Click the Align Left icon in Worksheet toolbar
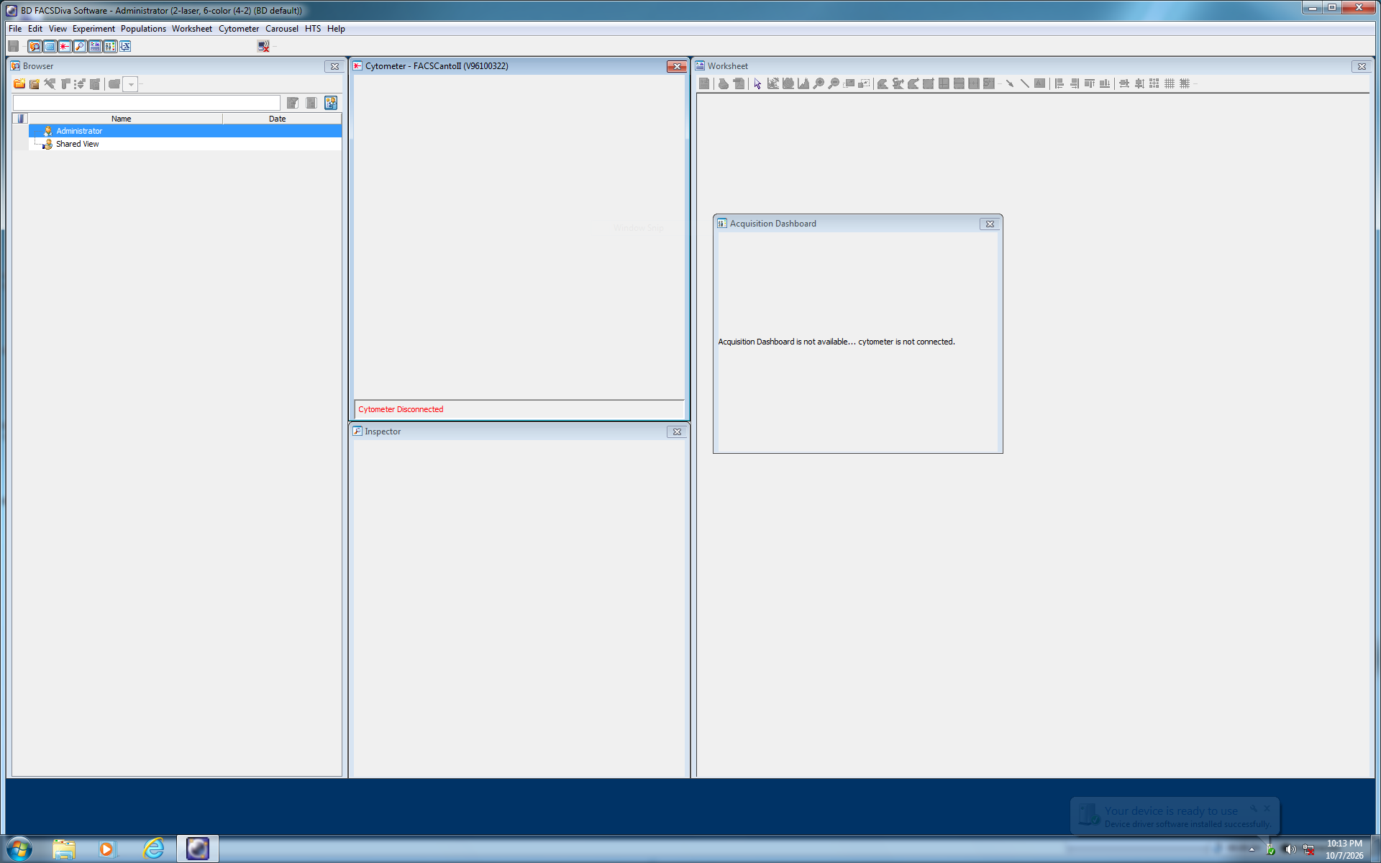The width and height of the screenshot is (1381, 863). (1059, 84)
